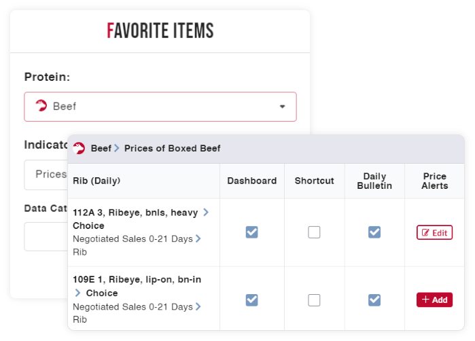Viewport: 475px width, 341px height.
Task: Enable Shortcut for 112A 3 Ribeye
Action: click(314, 232)
